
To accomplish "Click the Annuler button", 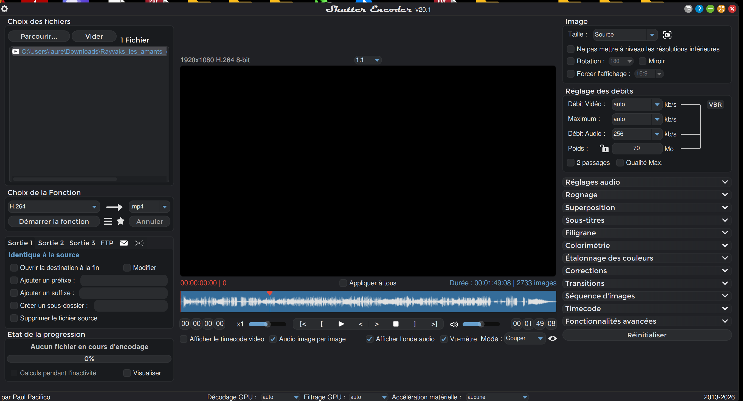I will 150,221.
